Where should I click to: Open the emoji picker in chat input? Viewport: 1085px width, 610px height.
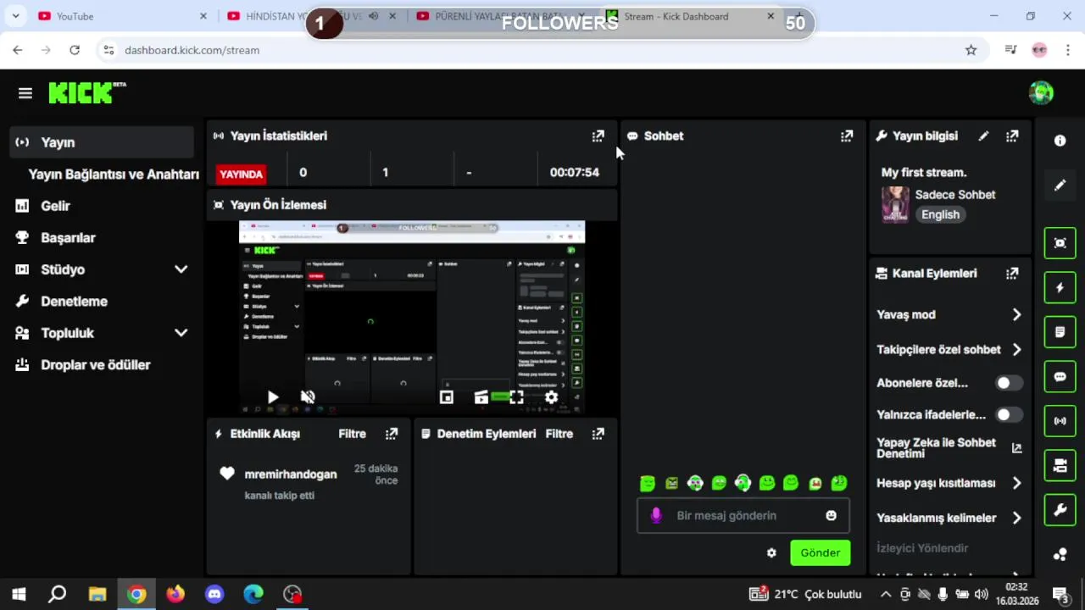click(831, 515)
